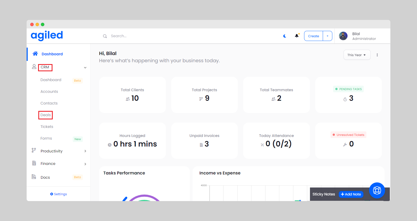This screenshot has height=221, width=417.
Task: Click the Add Note button
Action: pos(351,194)
